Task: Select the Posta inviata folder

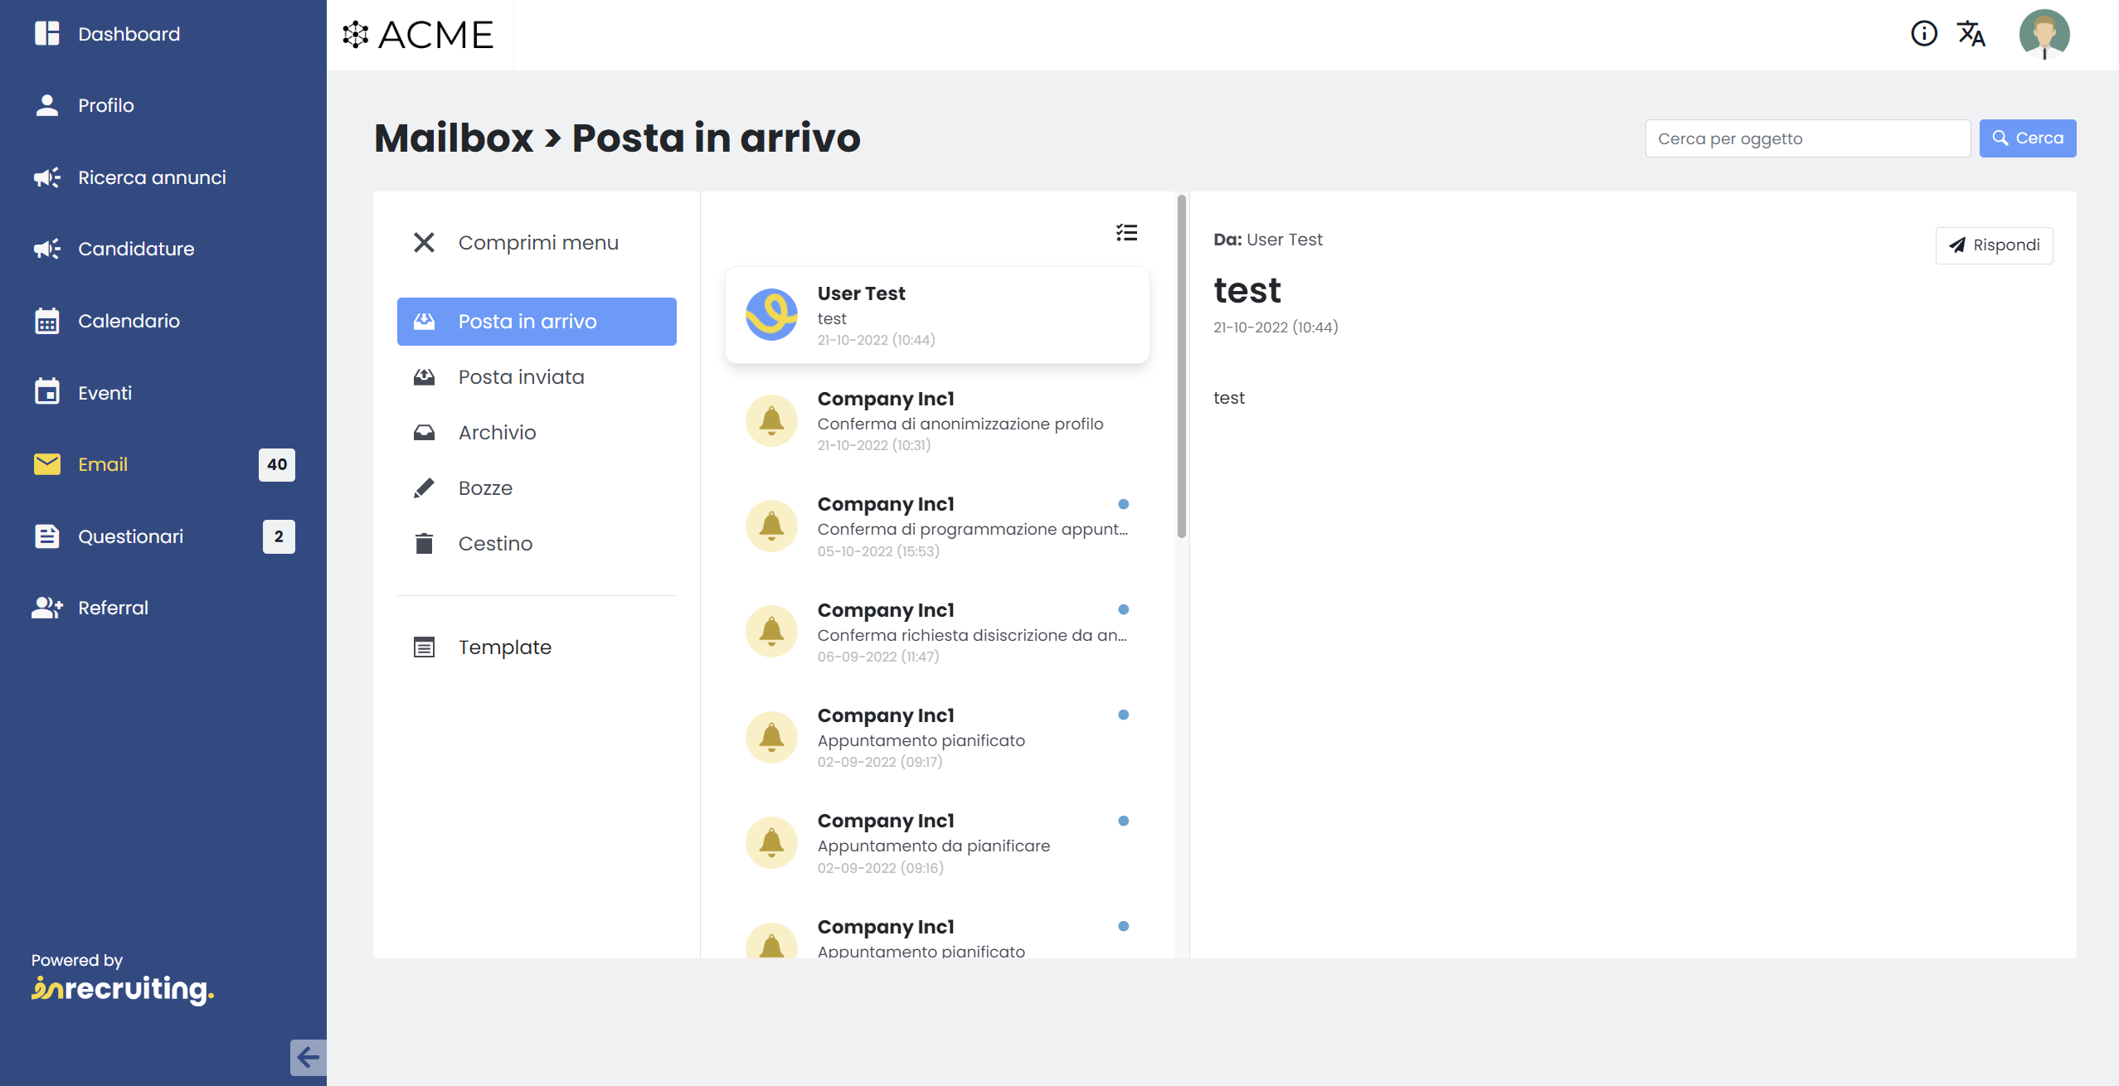Action: (537, 377)
